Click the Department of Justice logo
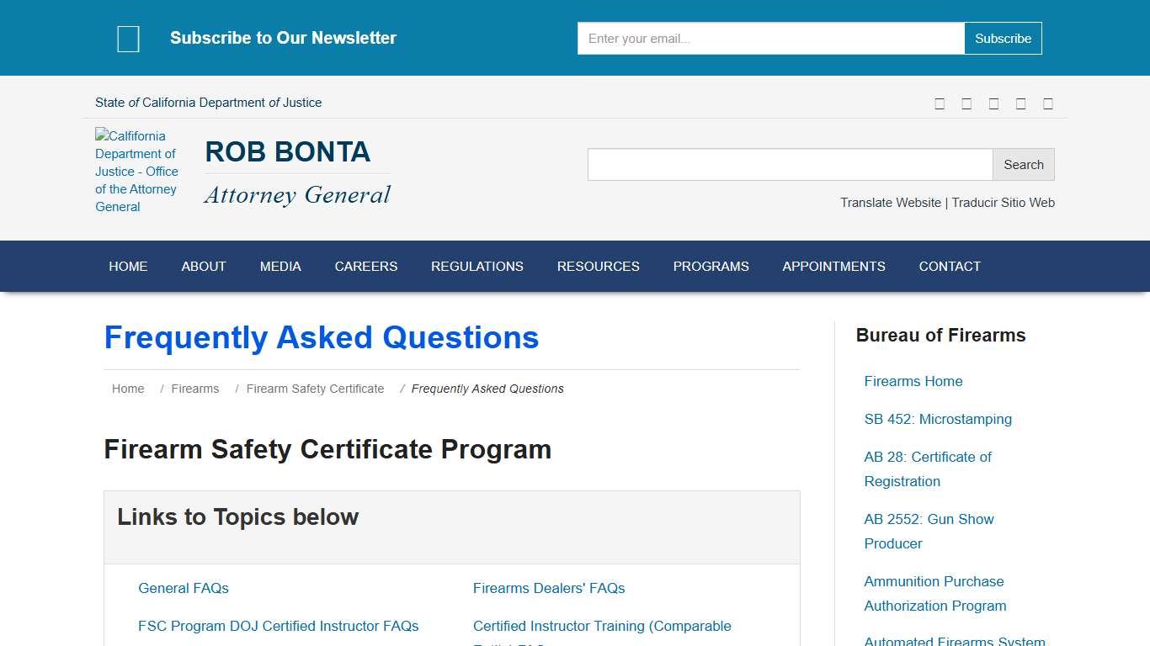Screen dimensions: 1150x646 coord(137,171)
